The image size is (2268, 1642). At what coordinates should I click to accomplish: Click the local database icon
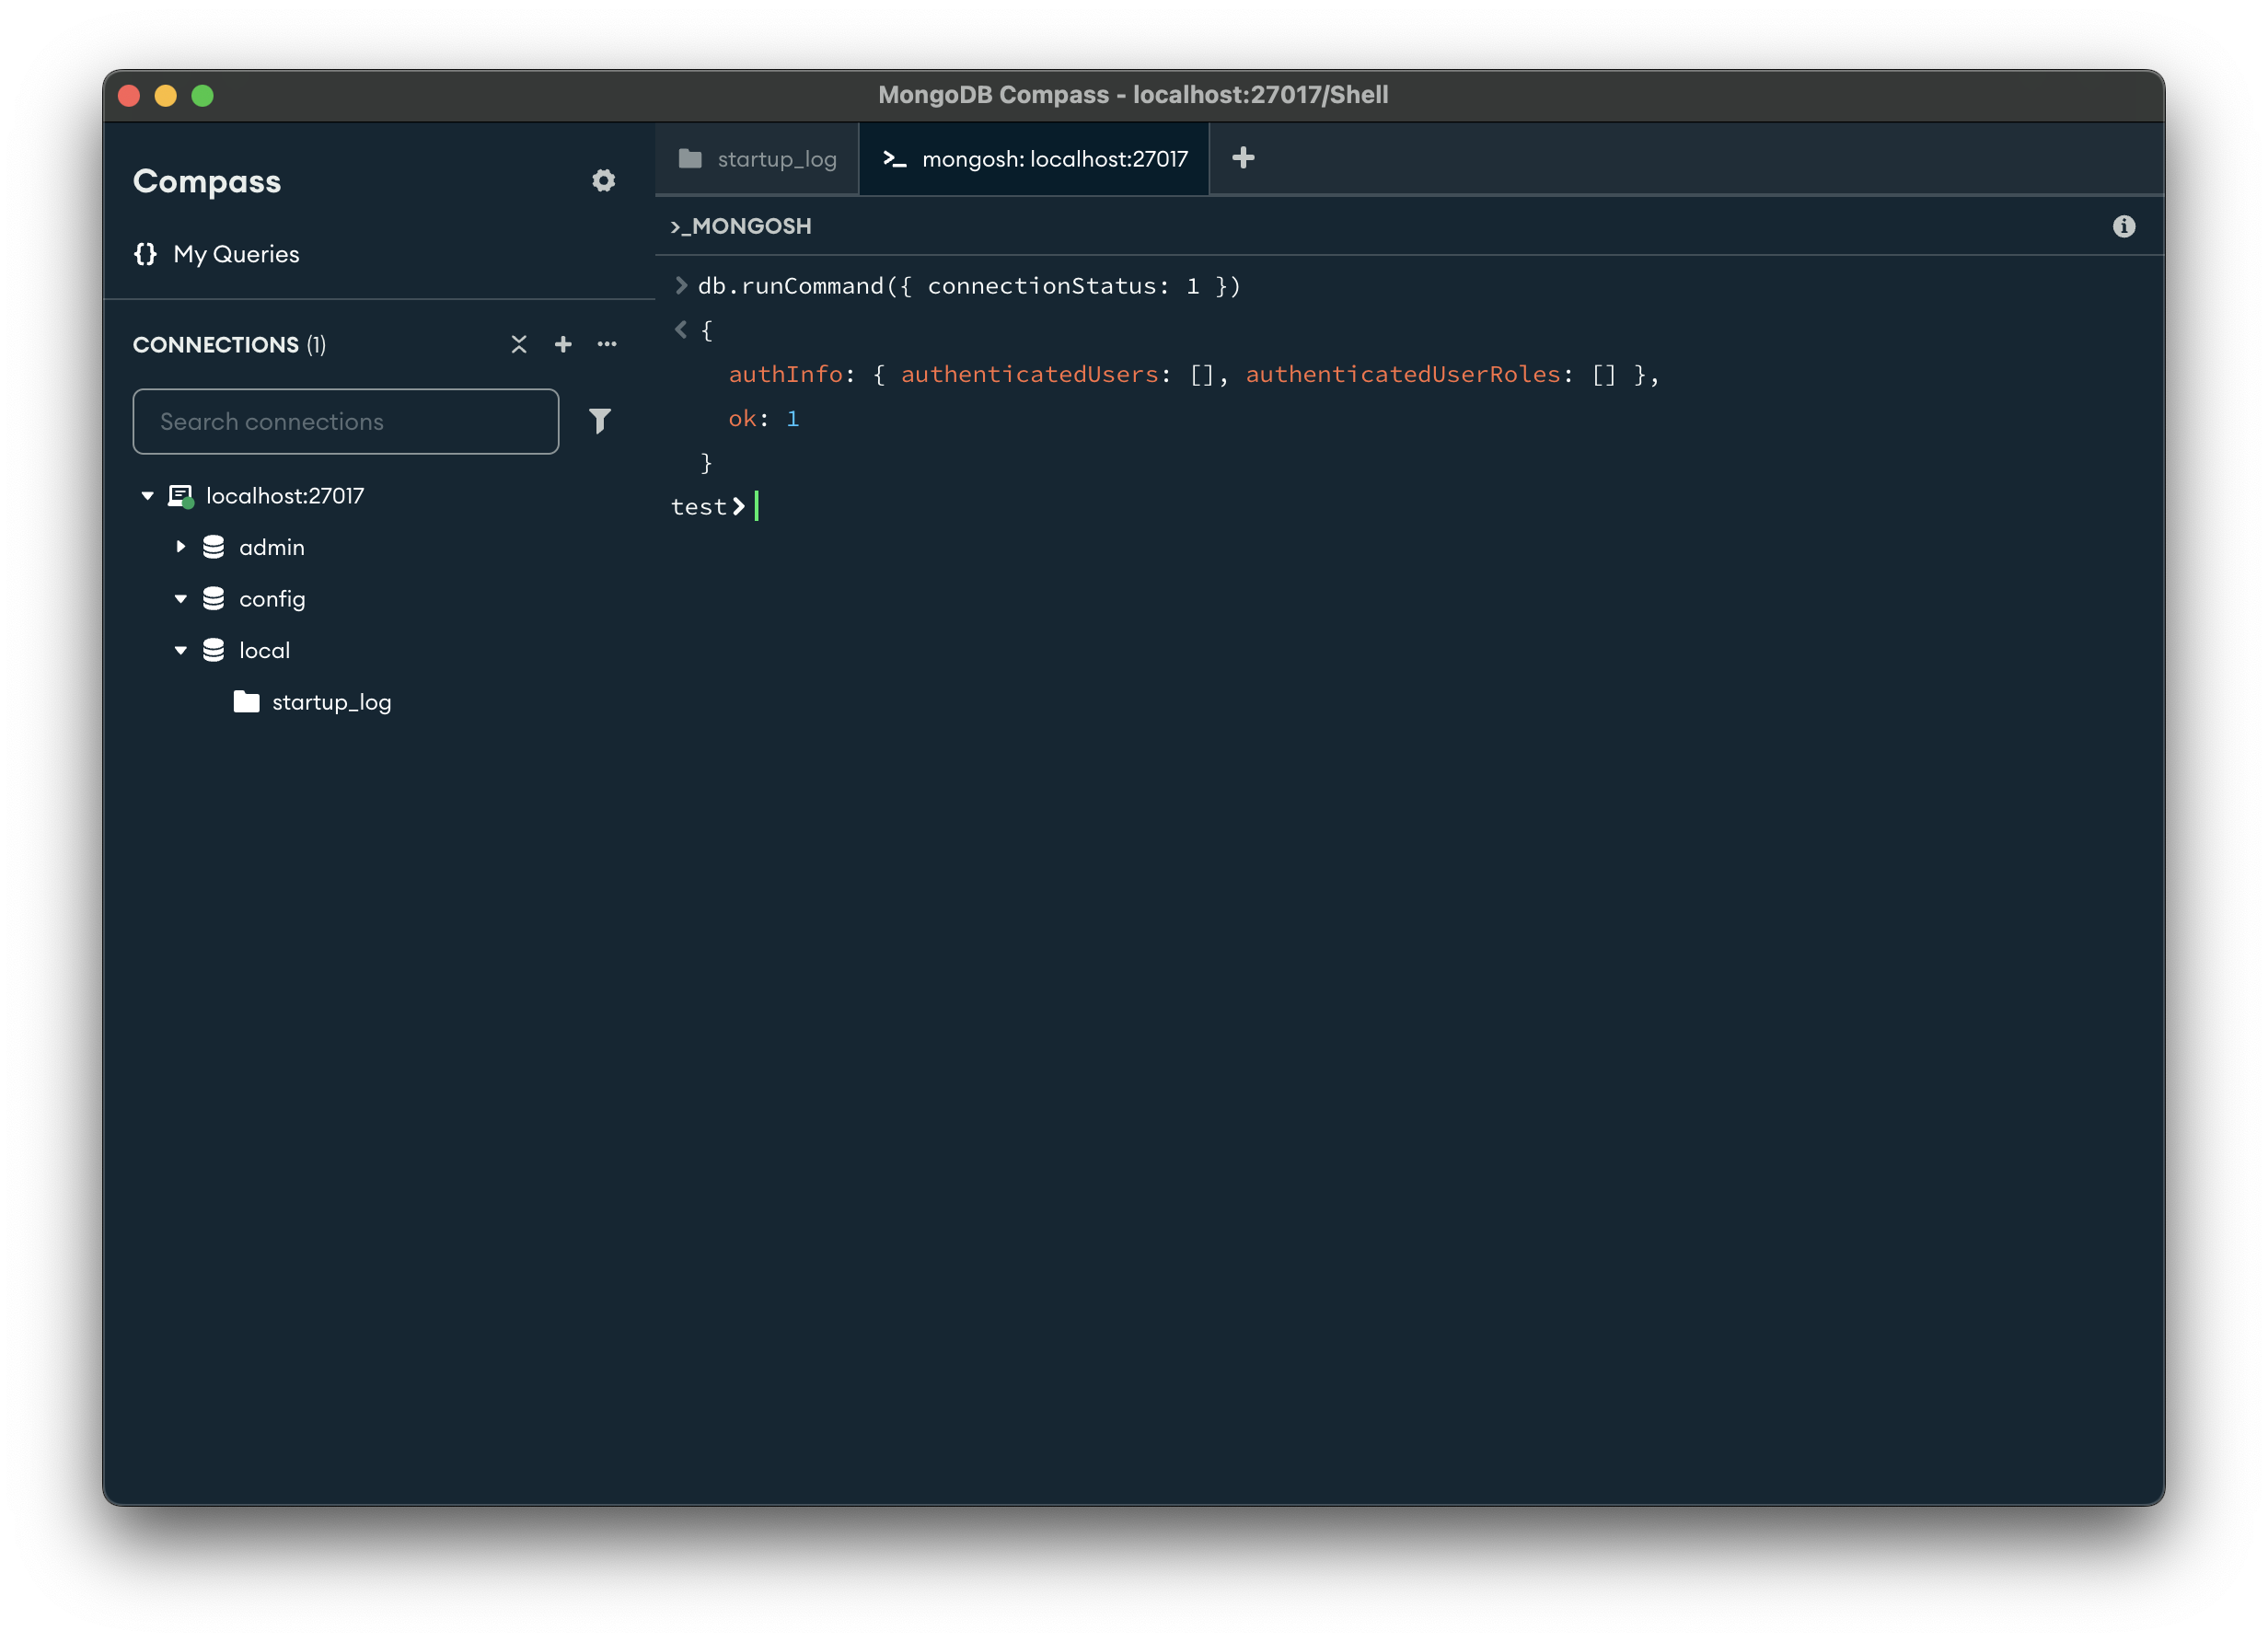pos(214,651)
